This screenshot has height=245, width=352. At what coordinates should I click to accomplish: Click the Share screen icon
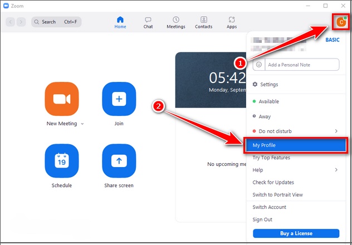coord(119,161)
